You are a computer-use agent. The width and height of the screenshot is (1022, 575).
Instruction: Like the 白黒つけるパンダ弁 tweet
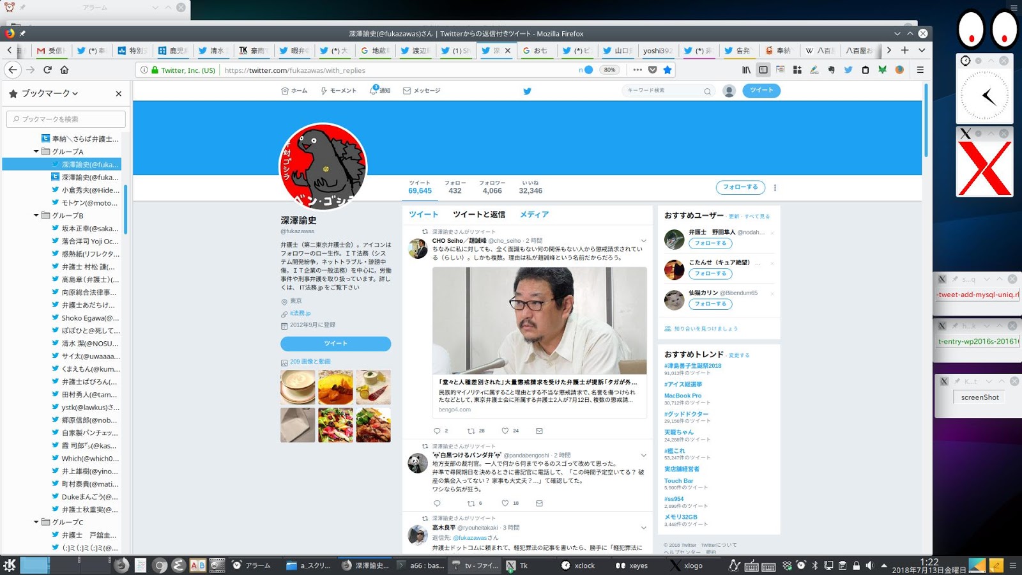pyautogui.click(x=505, y=503)
